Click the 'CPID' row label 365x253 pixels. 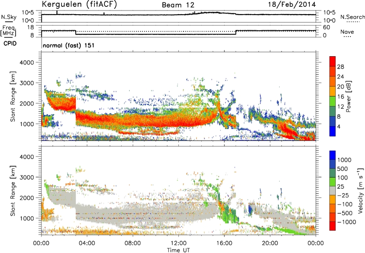(10, 43)
